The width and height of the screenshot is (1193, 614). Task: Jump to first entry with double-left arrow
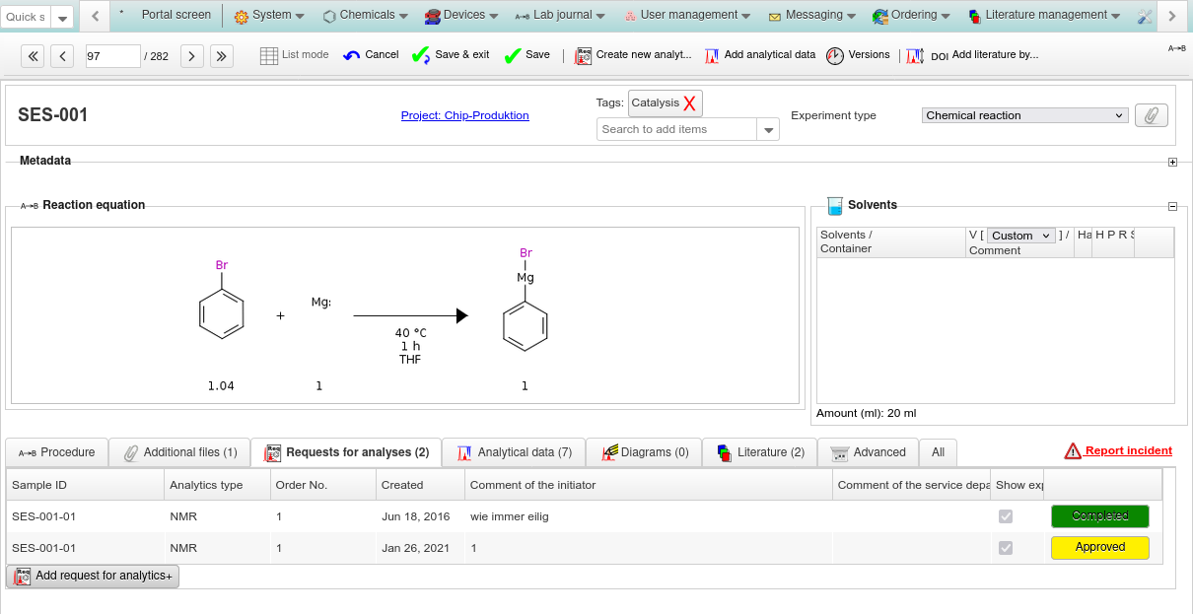pyautogui.click(x=33, y=56)
